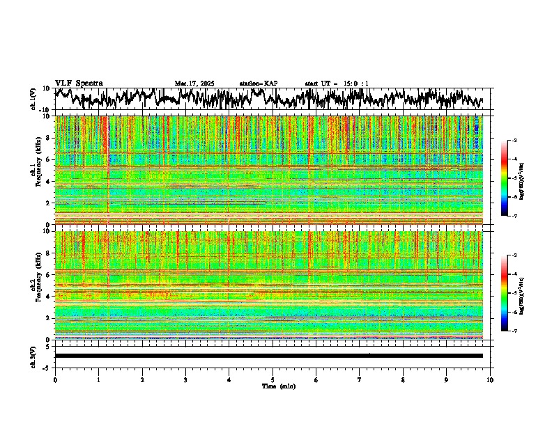Click the 0 tick label on Time axis

click(x=55, y=380)
